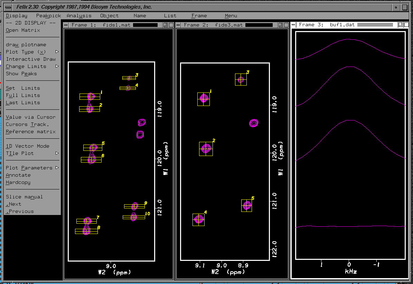Open the Peakpick menu
413x284 pixels.
click(48, 16)
